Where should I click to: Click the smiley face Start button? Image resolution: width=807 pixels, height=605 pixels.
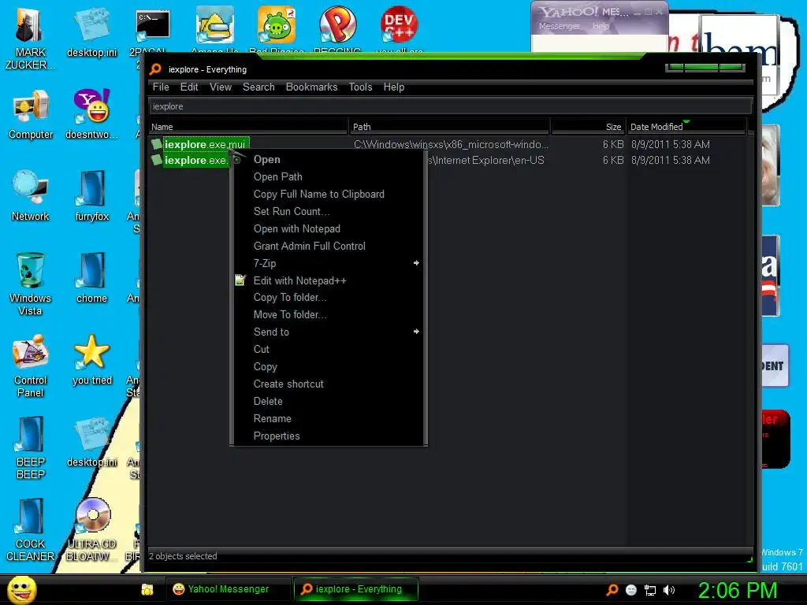point(21,589)
